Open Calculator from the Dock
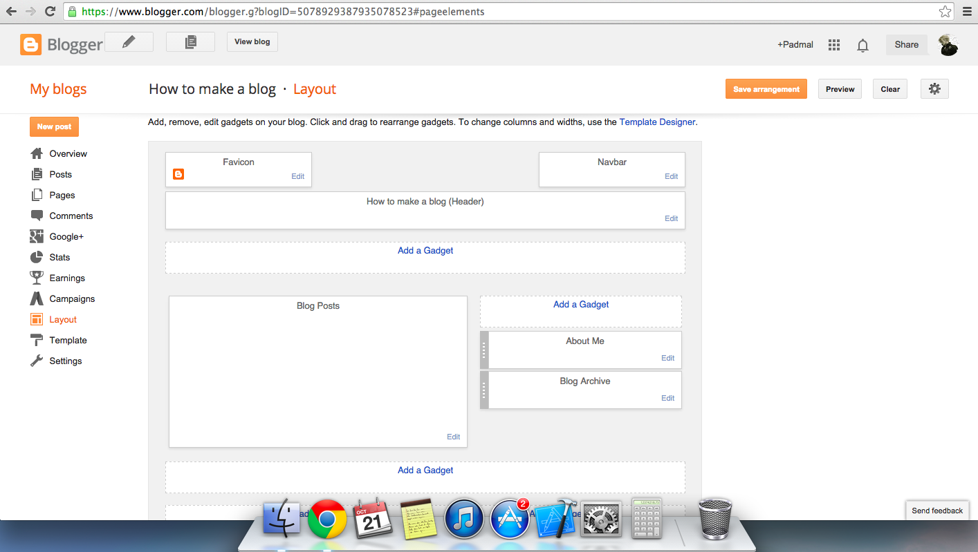 tap(648, 518)
